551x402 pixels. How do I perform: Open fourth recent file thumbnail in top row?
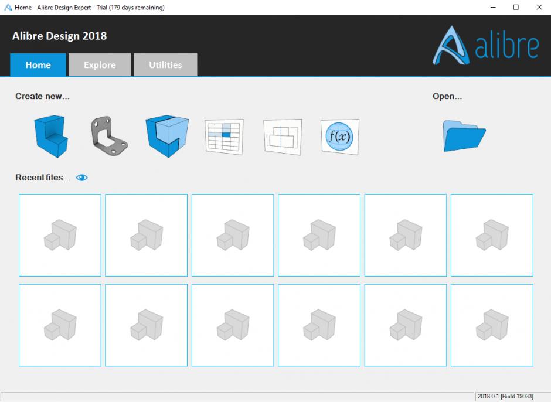tap(319, 235)
